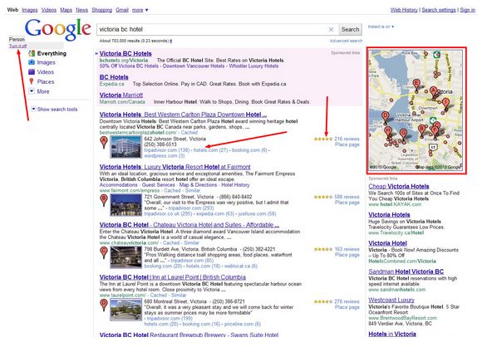Open the 'Victoria Marriott' ad
Screen dimensions: 482x347
[x=121, y=95]
